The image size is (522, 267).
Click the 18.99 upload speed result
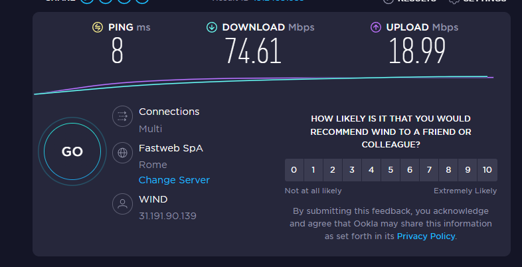click(x=416, y=52)
